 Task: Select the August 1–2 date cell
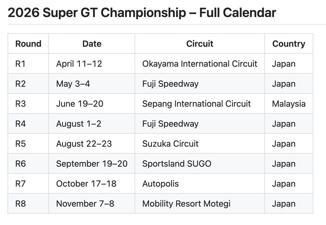click(79, 124)
